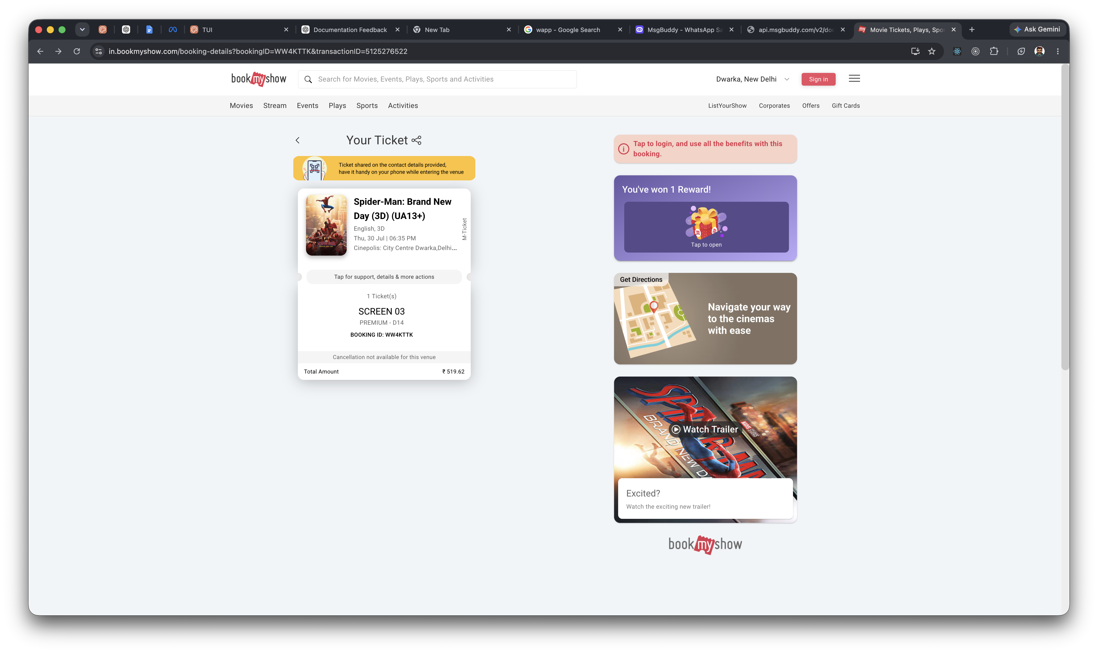
Task: Click the lightning bolt toolbar icon
Action: pos(1021,52)
